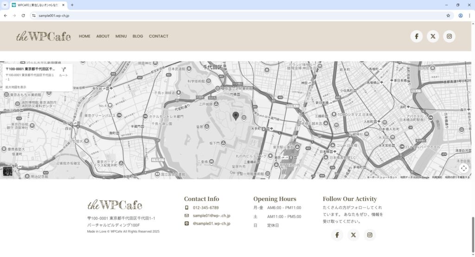This screenshot has height=257, width=475.
Task: Expand the browser tab search dropdown
Action: tap(5, 5)
